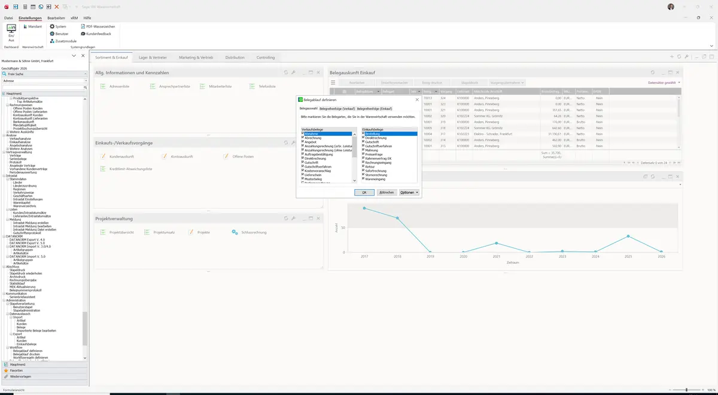Open the Wiedervorlagen section in the sidebar

click(x=45, y=376)
